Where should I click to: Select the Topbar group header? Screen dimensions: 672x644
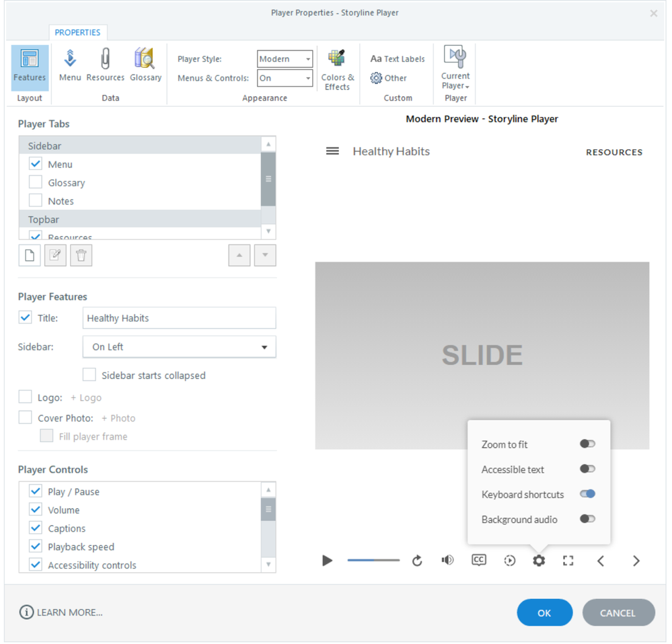click(140, 219)
